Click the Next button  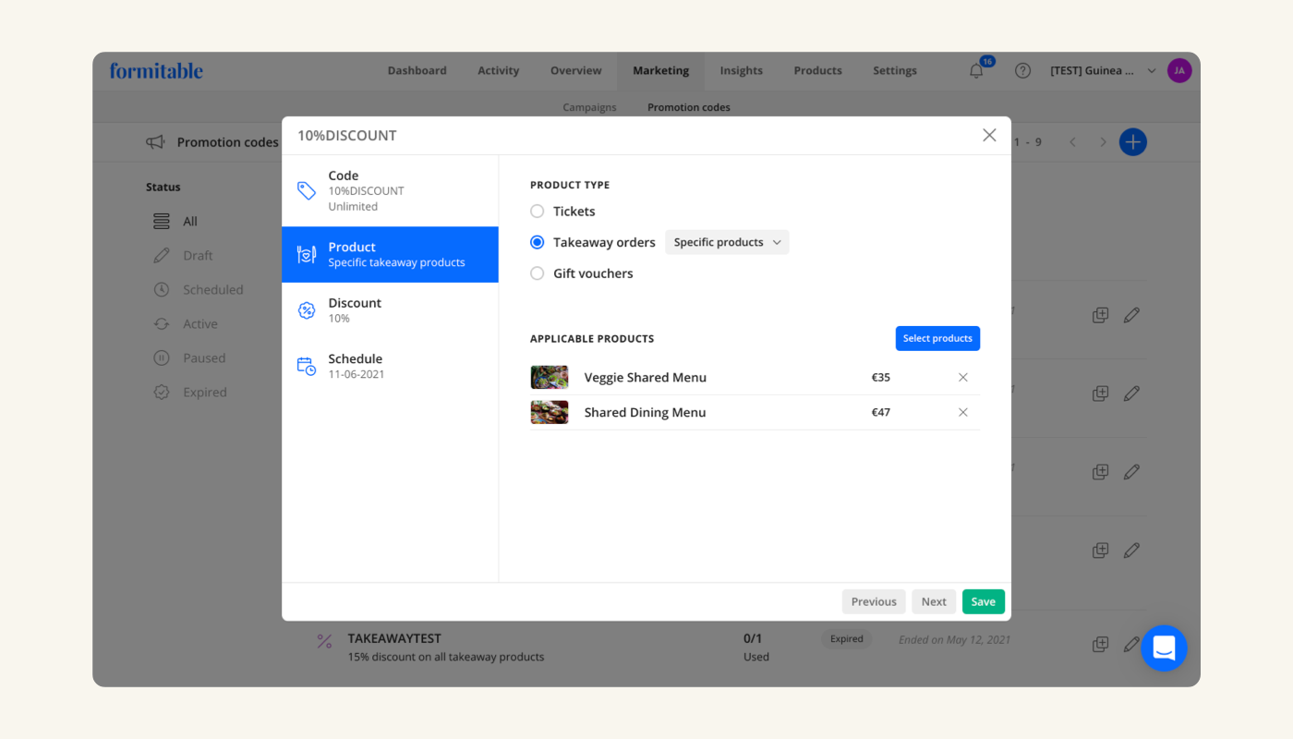(x=933, y=602)
